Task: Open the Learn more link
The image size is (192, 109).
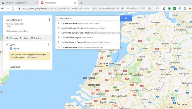Action: pyautogui.click(x=31, y=57)
